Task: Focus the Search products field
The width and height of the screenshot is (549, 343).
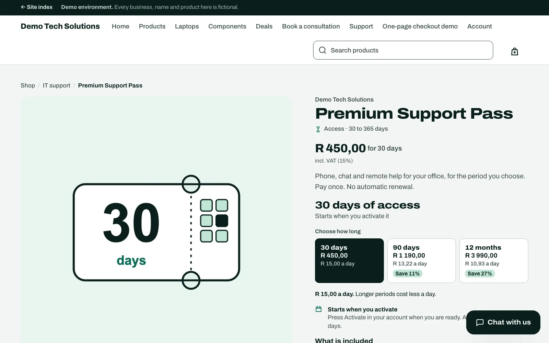Action: click(403, 50)
